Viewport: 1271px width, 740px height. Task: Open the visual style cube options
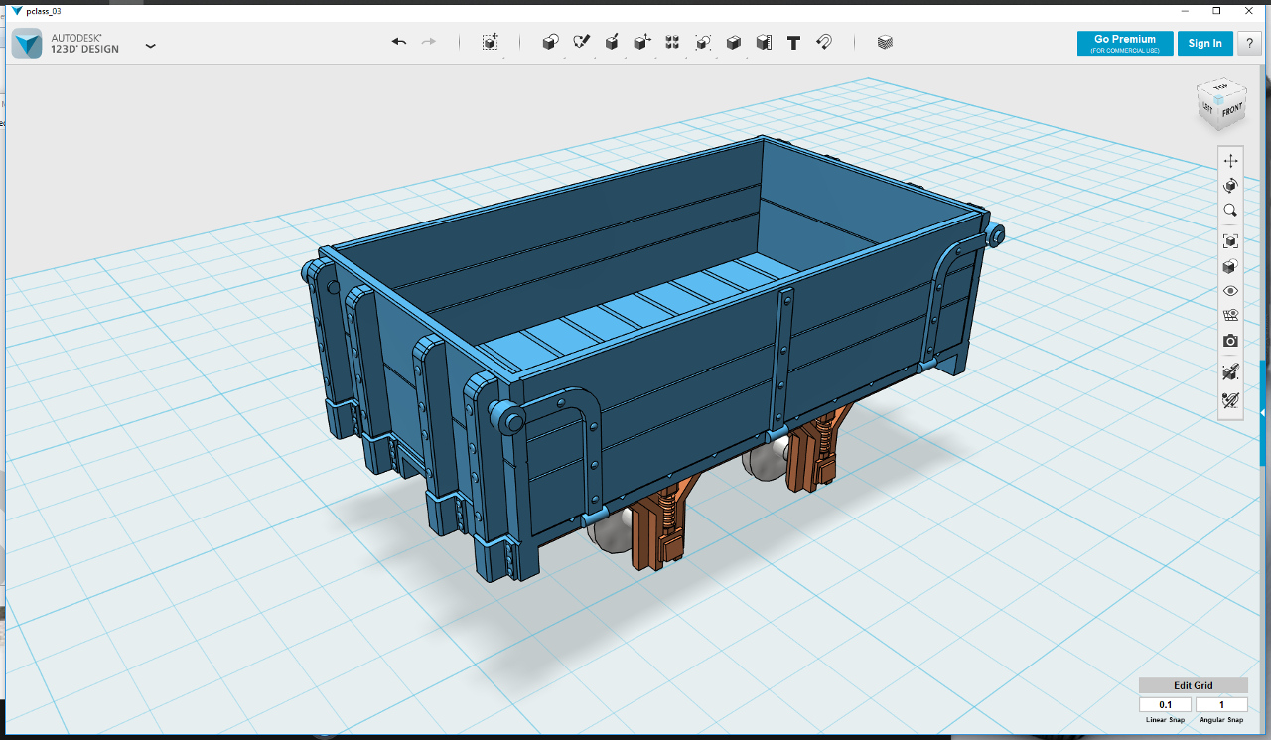(x=1231, y=267)
